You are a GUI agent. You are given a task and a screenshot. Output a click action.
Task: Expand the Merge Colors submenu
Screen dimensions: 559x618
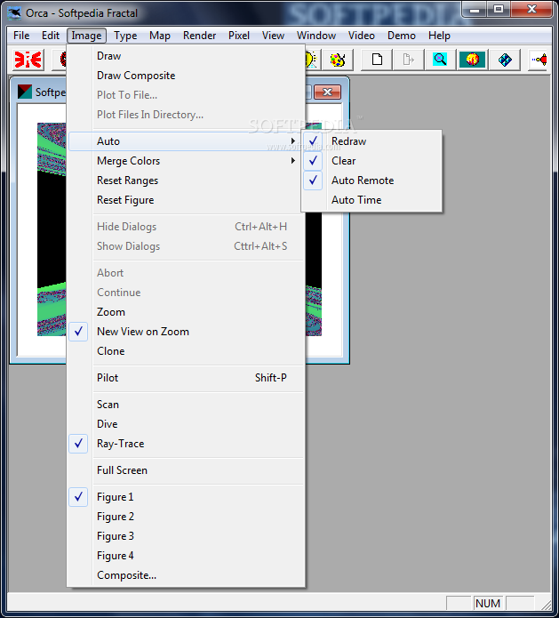coord(186,161)
